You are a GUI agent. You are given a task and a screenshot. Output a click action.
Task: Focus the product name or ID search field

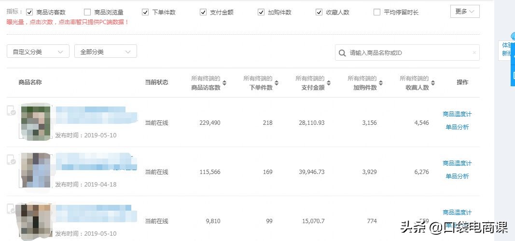(407, 53)
